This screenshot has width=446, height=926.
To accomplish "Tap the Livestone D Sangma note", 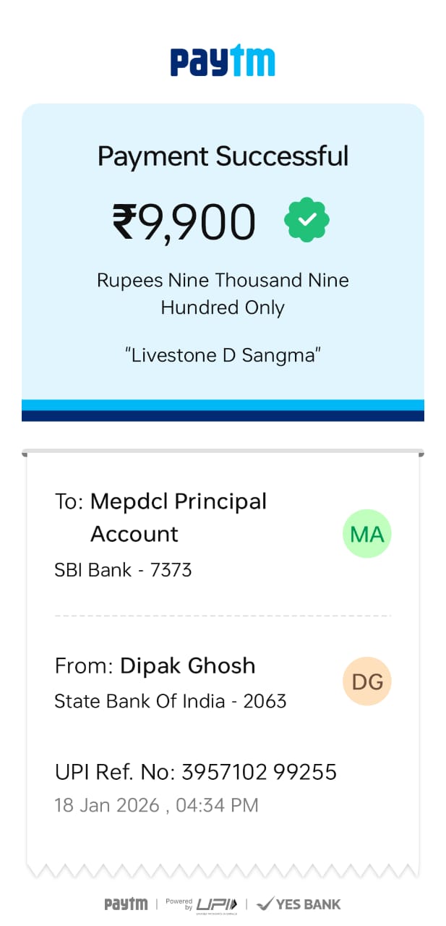I will [x=223, y=355].
